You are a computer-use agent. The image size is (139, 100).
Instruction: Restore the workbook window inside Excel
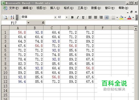click(x=131, y=12)
